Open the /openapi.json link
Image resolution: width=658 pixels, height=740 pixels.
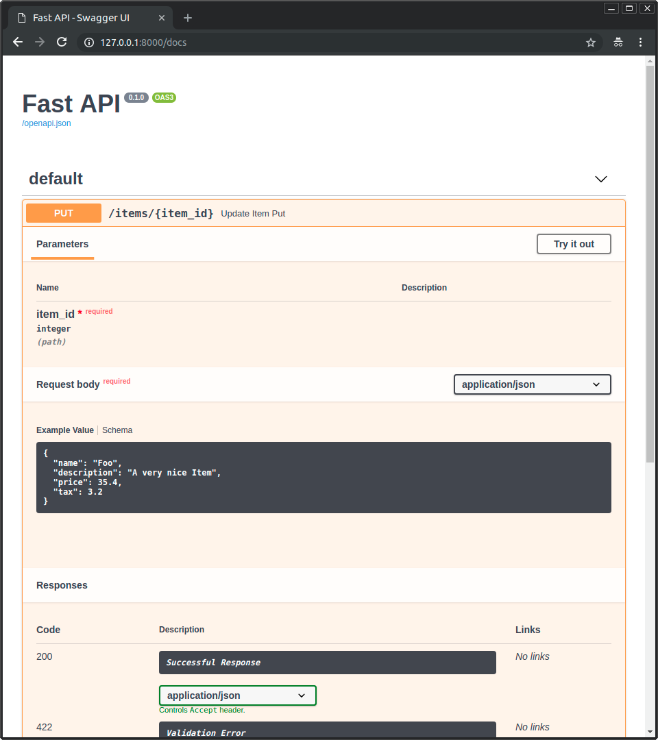(46, 123)
